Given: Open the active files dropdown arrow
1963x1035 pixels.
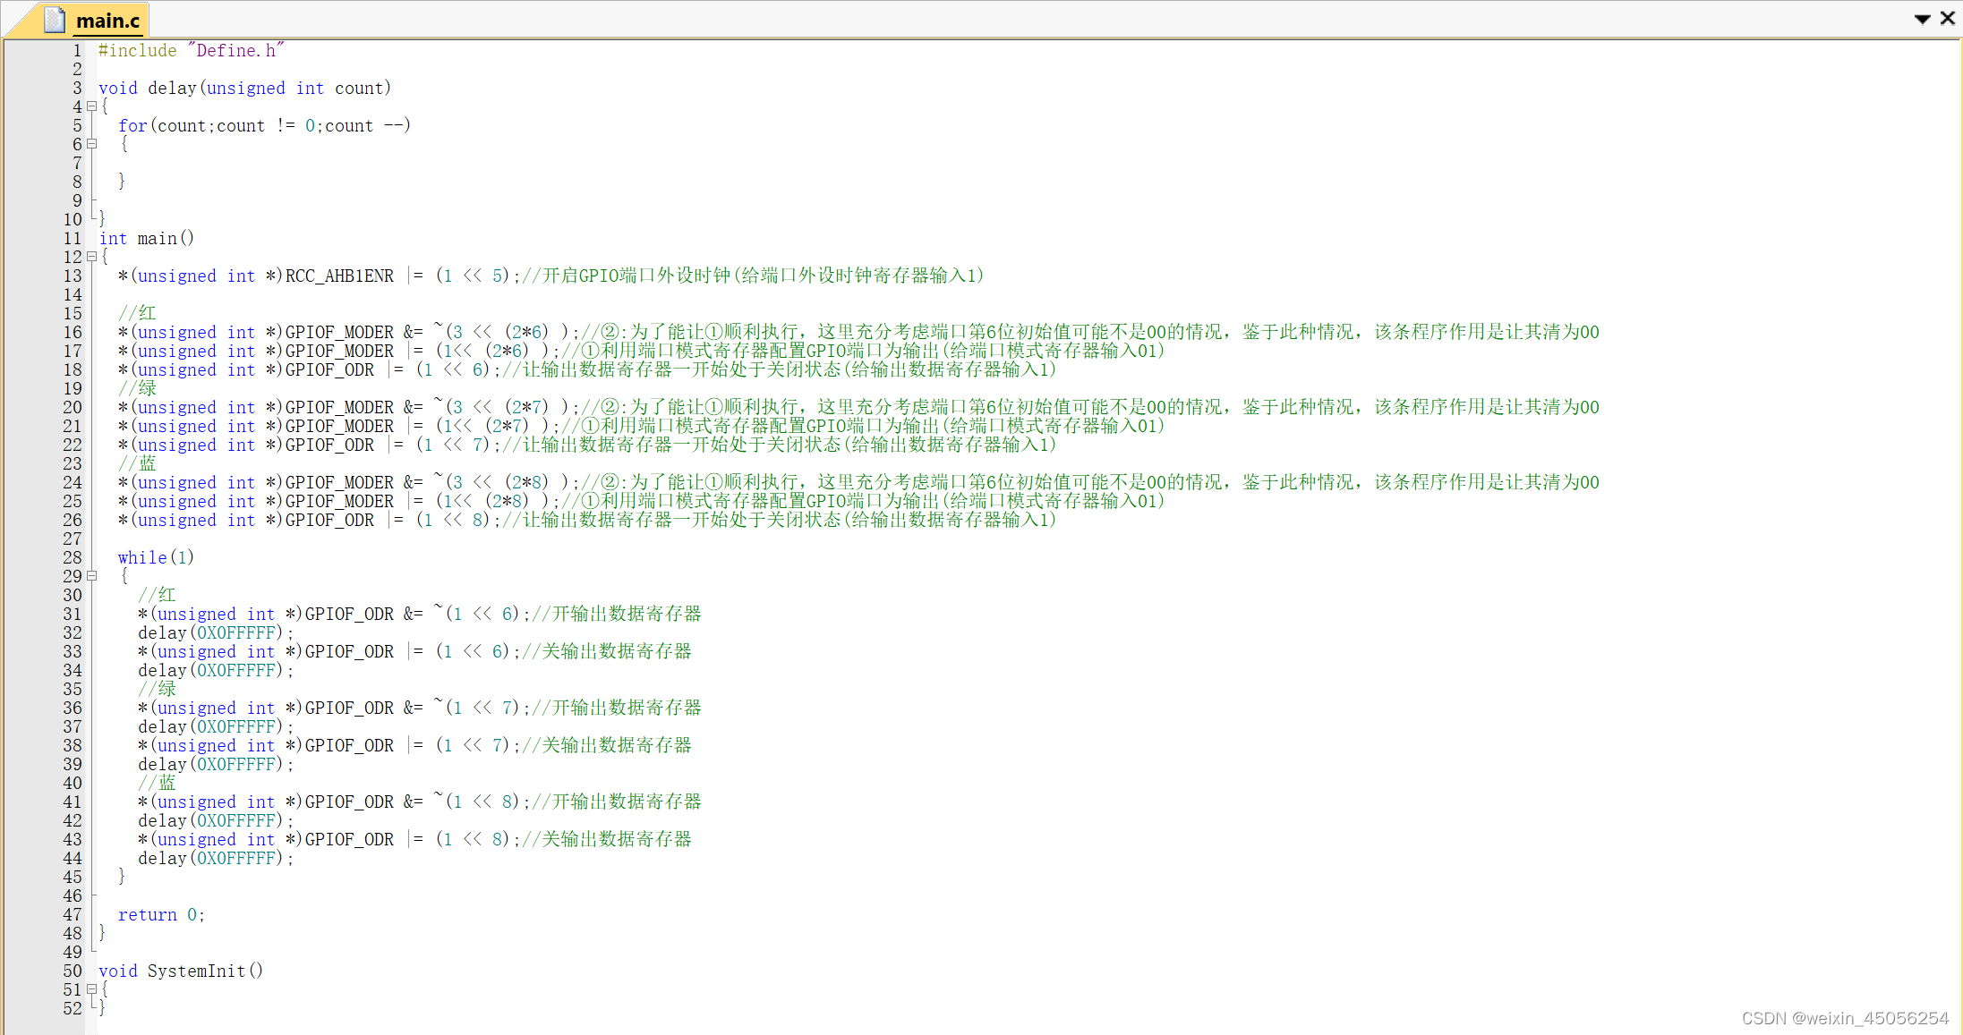Looking at the screenshot, I should coord(1921,19).
